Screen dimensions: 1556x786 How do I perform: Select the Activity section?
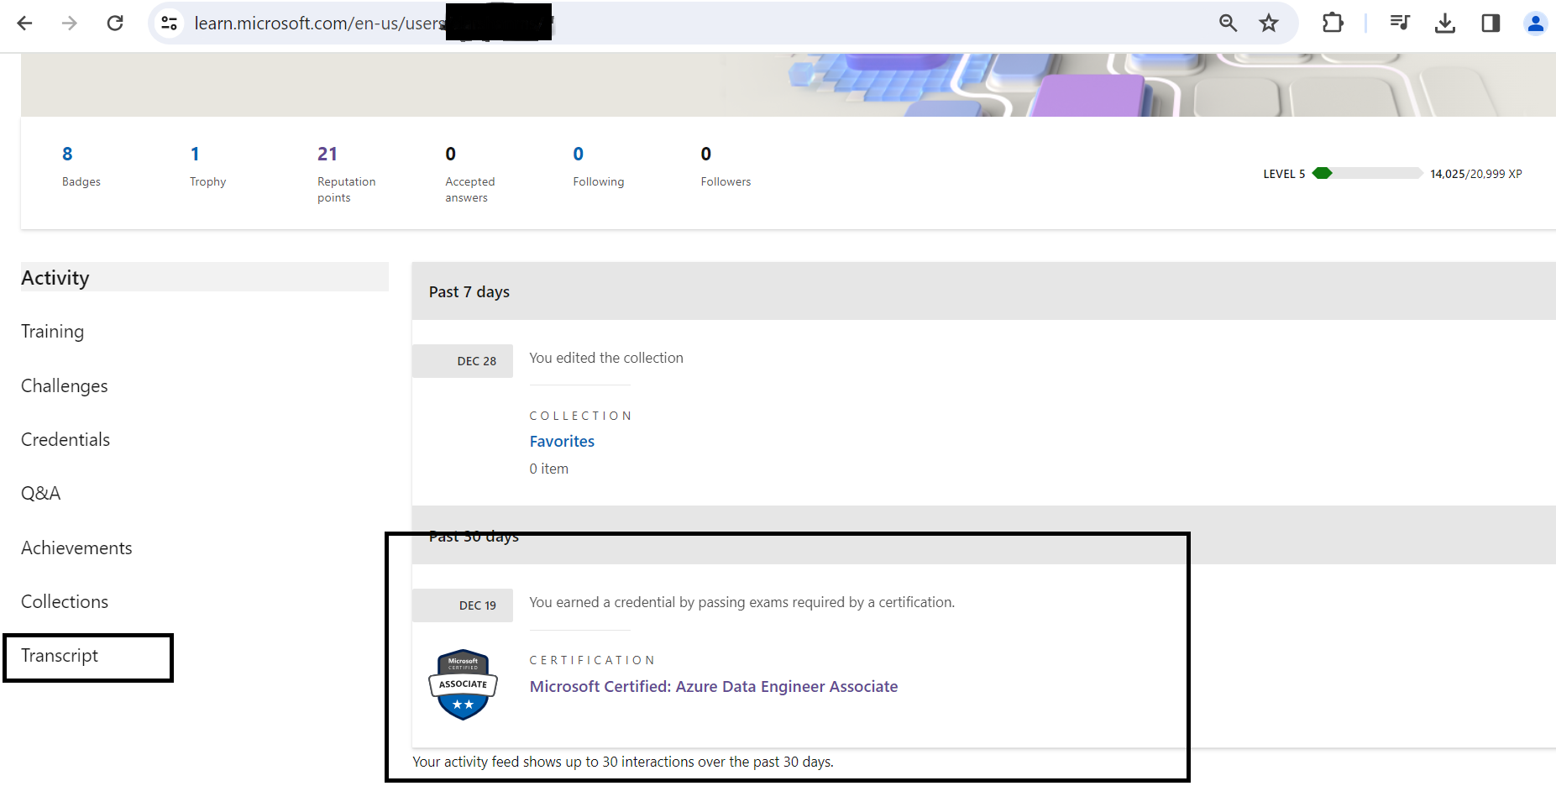click(205, 277)
